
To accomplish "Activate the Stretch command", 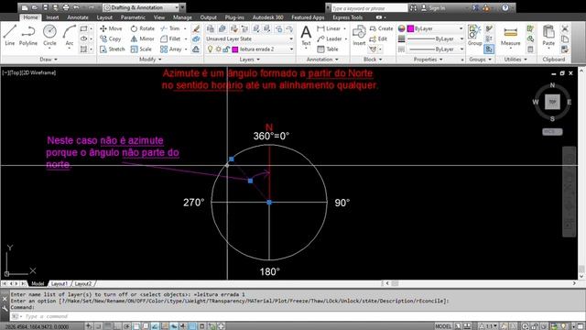I will point(112,49).
